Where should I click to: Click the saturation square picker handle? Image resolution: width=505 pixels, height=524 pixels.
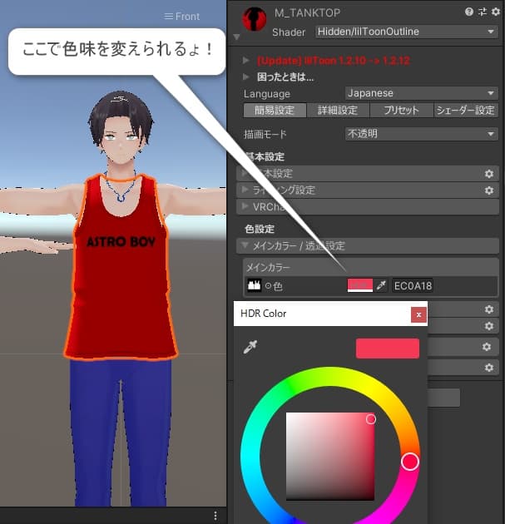pyautogui.click(x=371, y=419)
